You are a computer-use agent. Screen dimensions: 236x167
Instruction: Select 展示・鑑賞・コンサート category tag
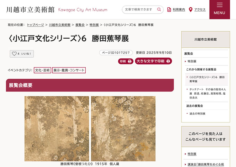pyautogui.click(x=69, y=70)
